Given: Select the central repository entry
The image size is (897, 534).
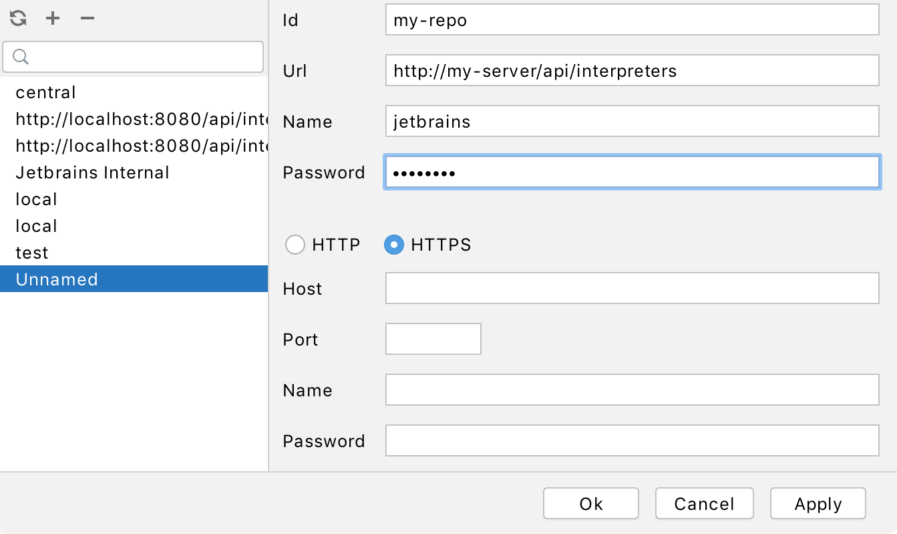Looking at the screenshot, I should (x=46, y=92).
